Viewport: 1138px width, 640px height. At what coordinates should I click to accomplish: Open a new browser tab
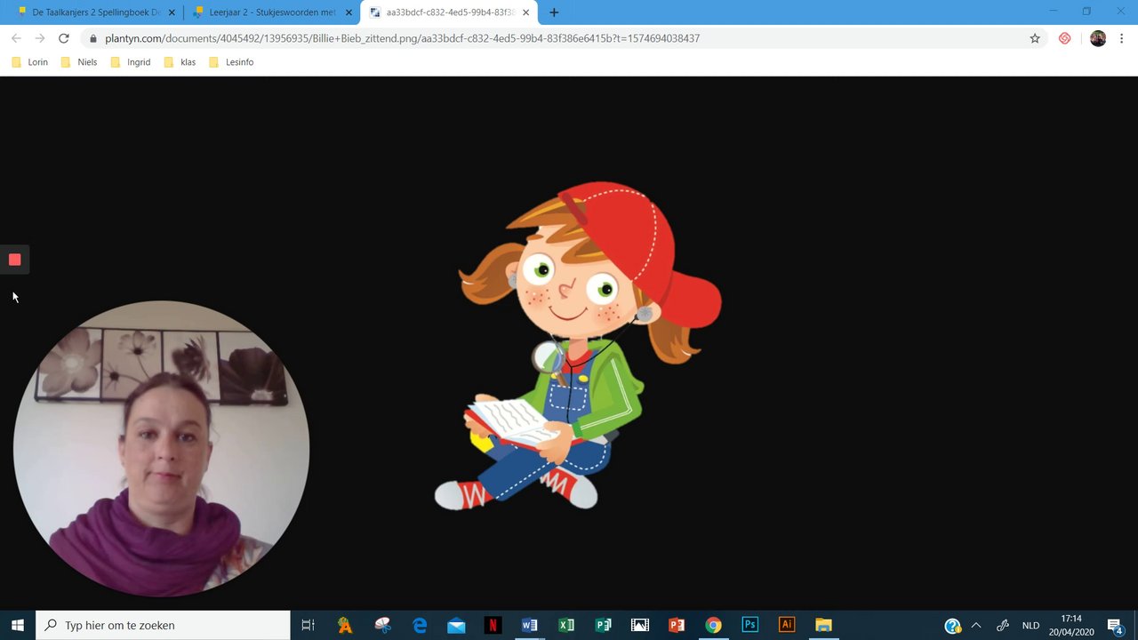(x=554, y=12)
